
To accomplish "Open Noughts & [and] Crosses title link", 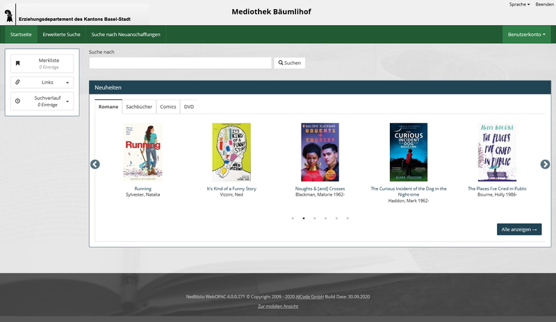I will [320, 189].
